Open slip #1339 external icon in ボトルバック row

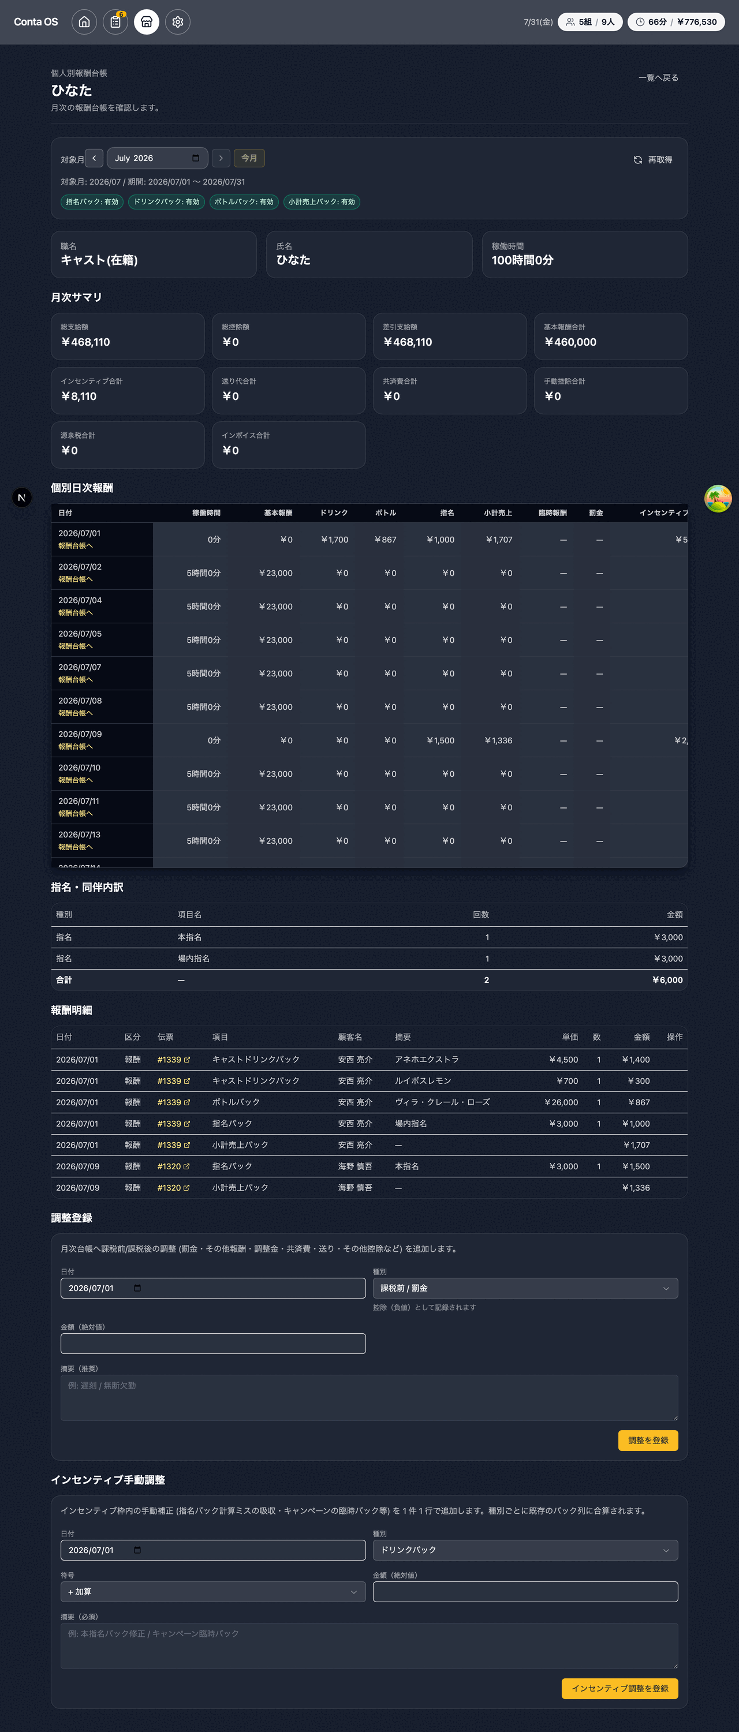(187, 1103)
